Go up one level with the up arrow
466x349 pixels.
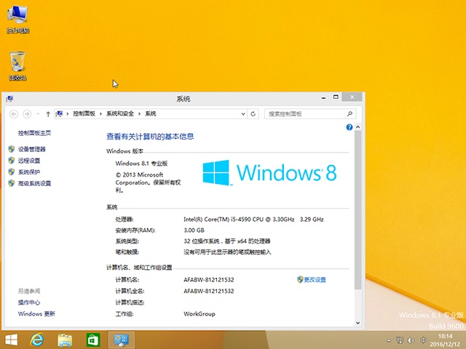pos(48,114)
